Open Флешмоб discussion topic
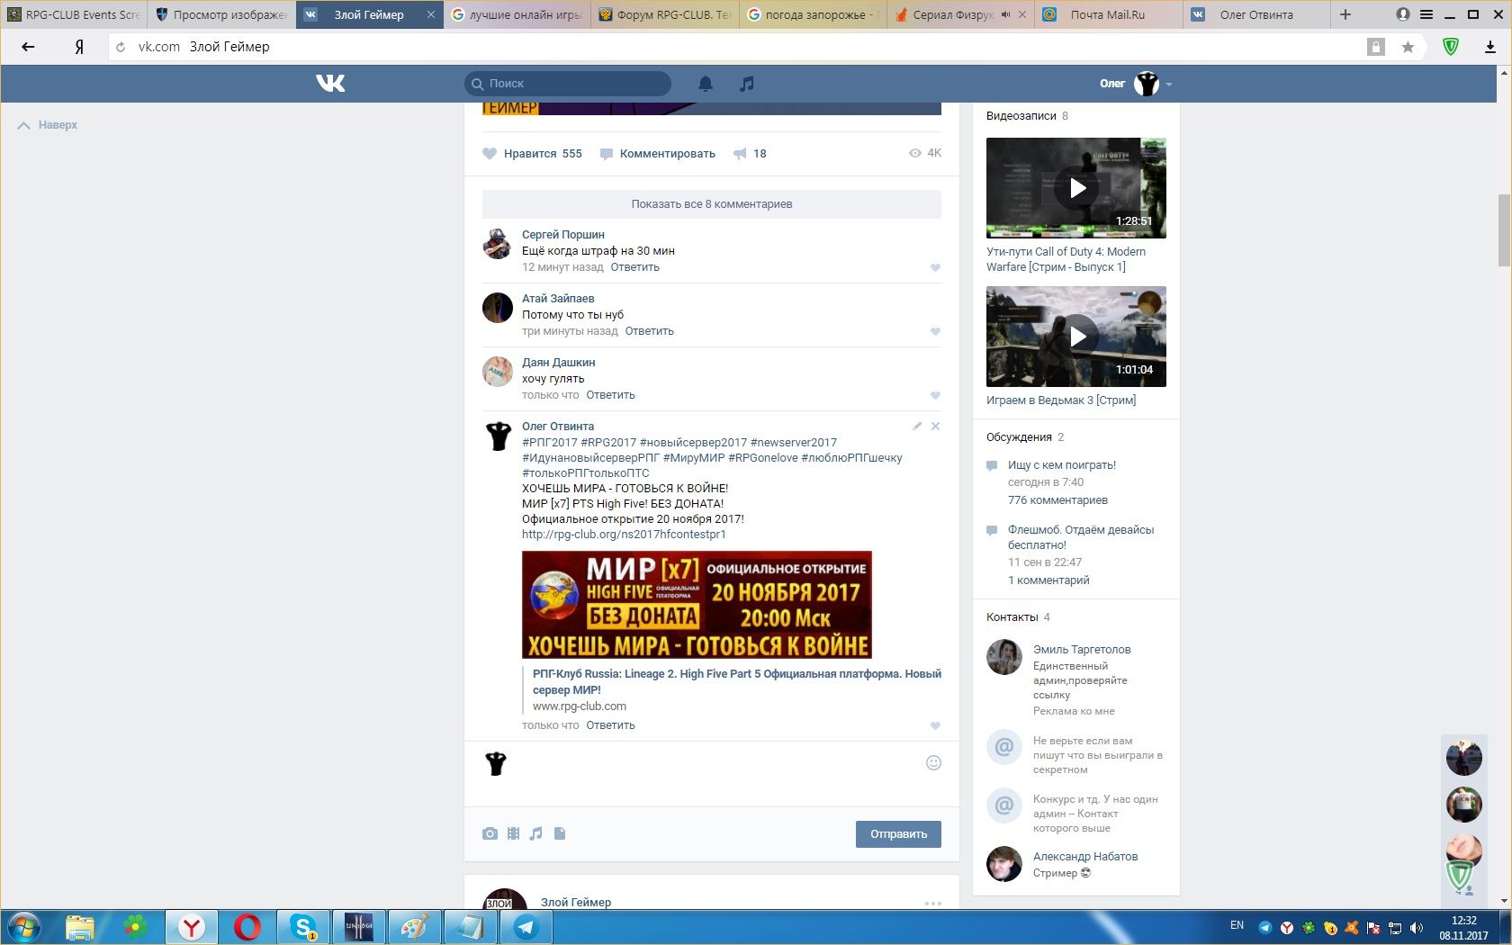 click(1081, 537)
